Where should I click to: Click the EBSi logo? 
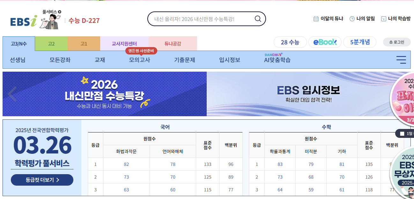click(23, 21)
